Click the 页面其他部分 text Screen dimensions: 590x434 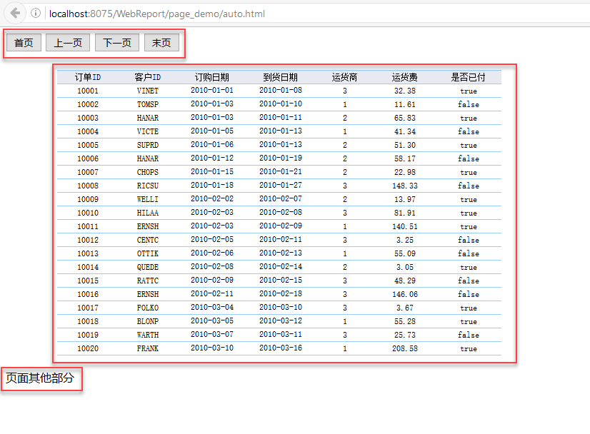pos(40,378)
